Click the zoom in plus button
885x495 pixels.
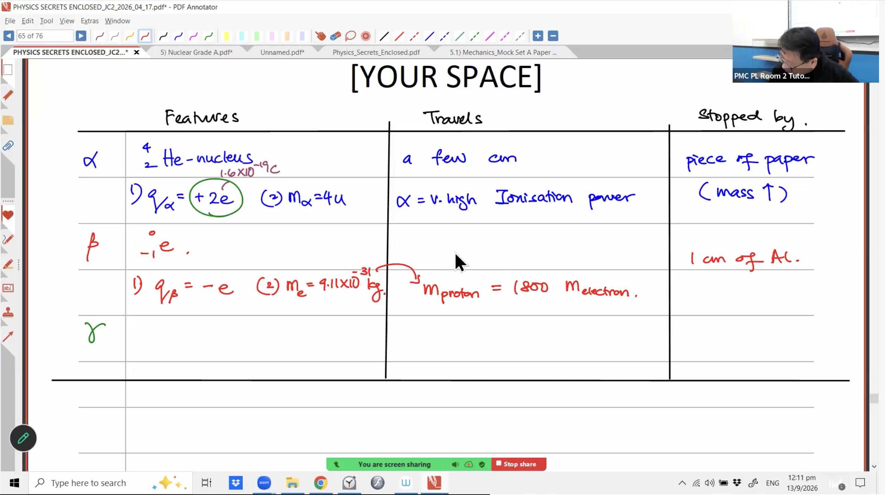538,36
